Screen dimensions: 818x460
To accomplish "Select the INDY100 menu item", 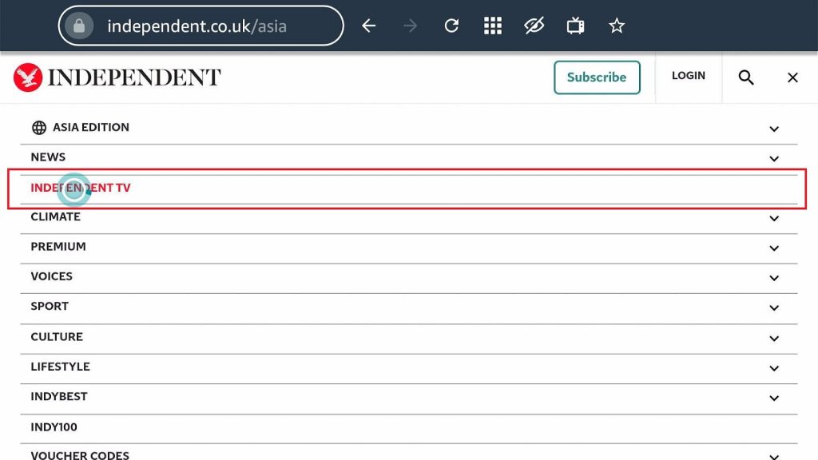I will tap(54, 427).
